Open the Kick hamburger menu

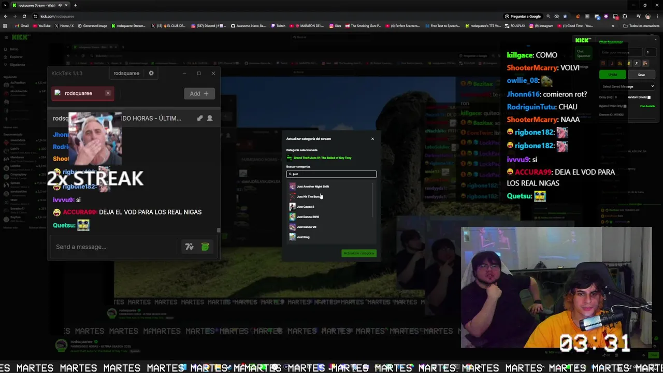[6, 37]
